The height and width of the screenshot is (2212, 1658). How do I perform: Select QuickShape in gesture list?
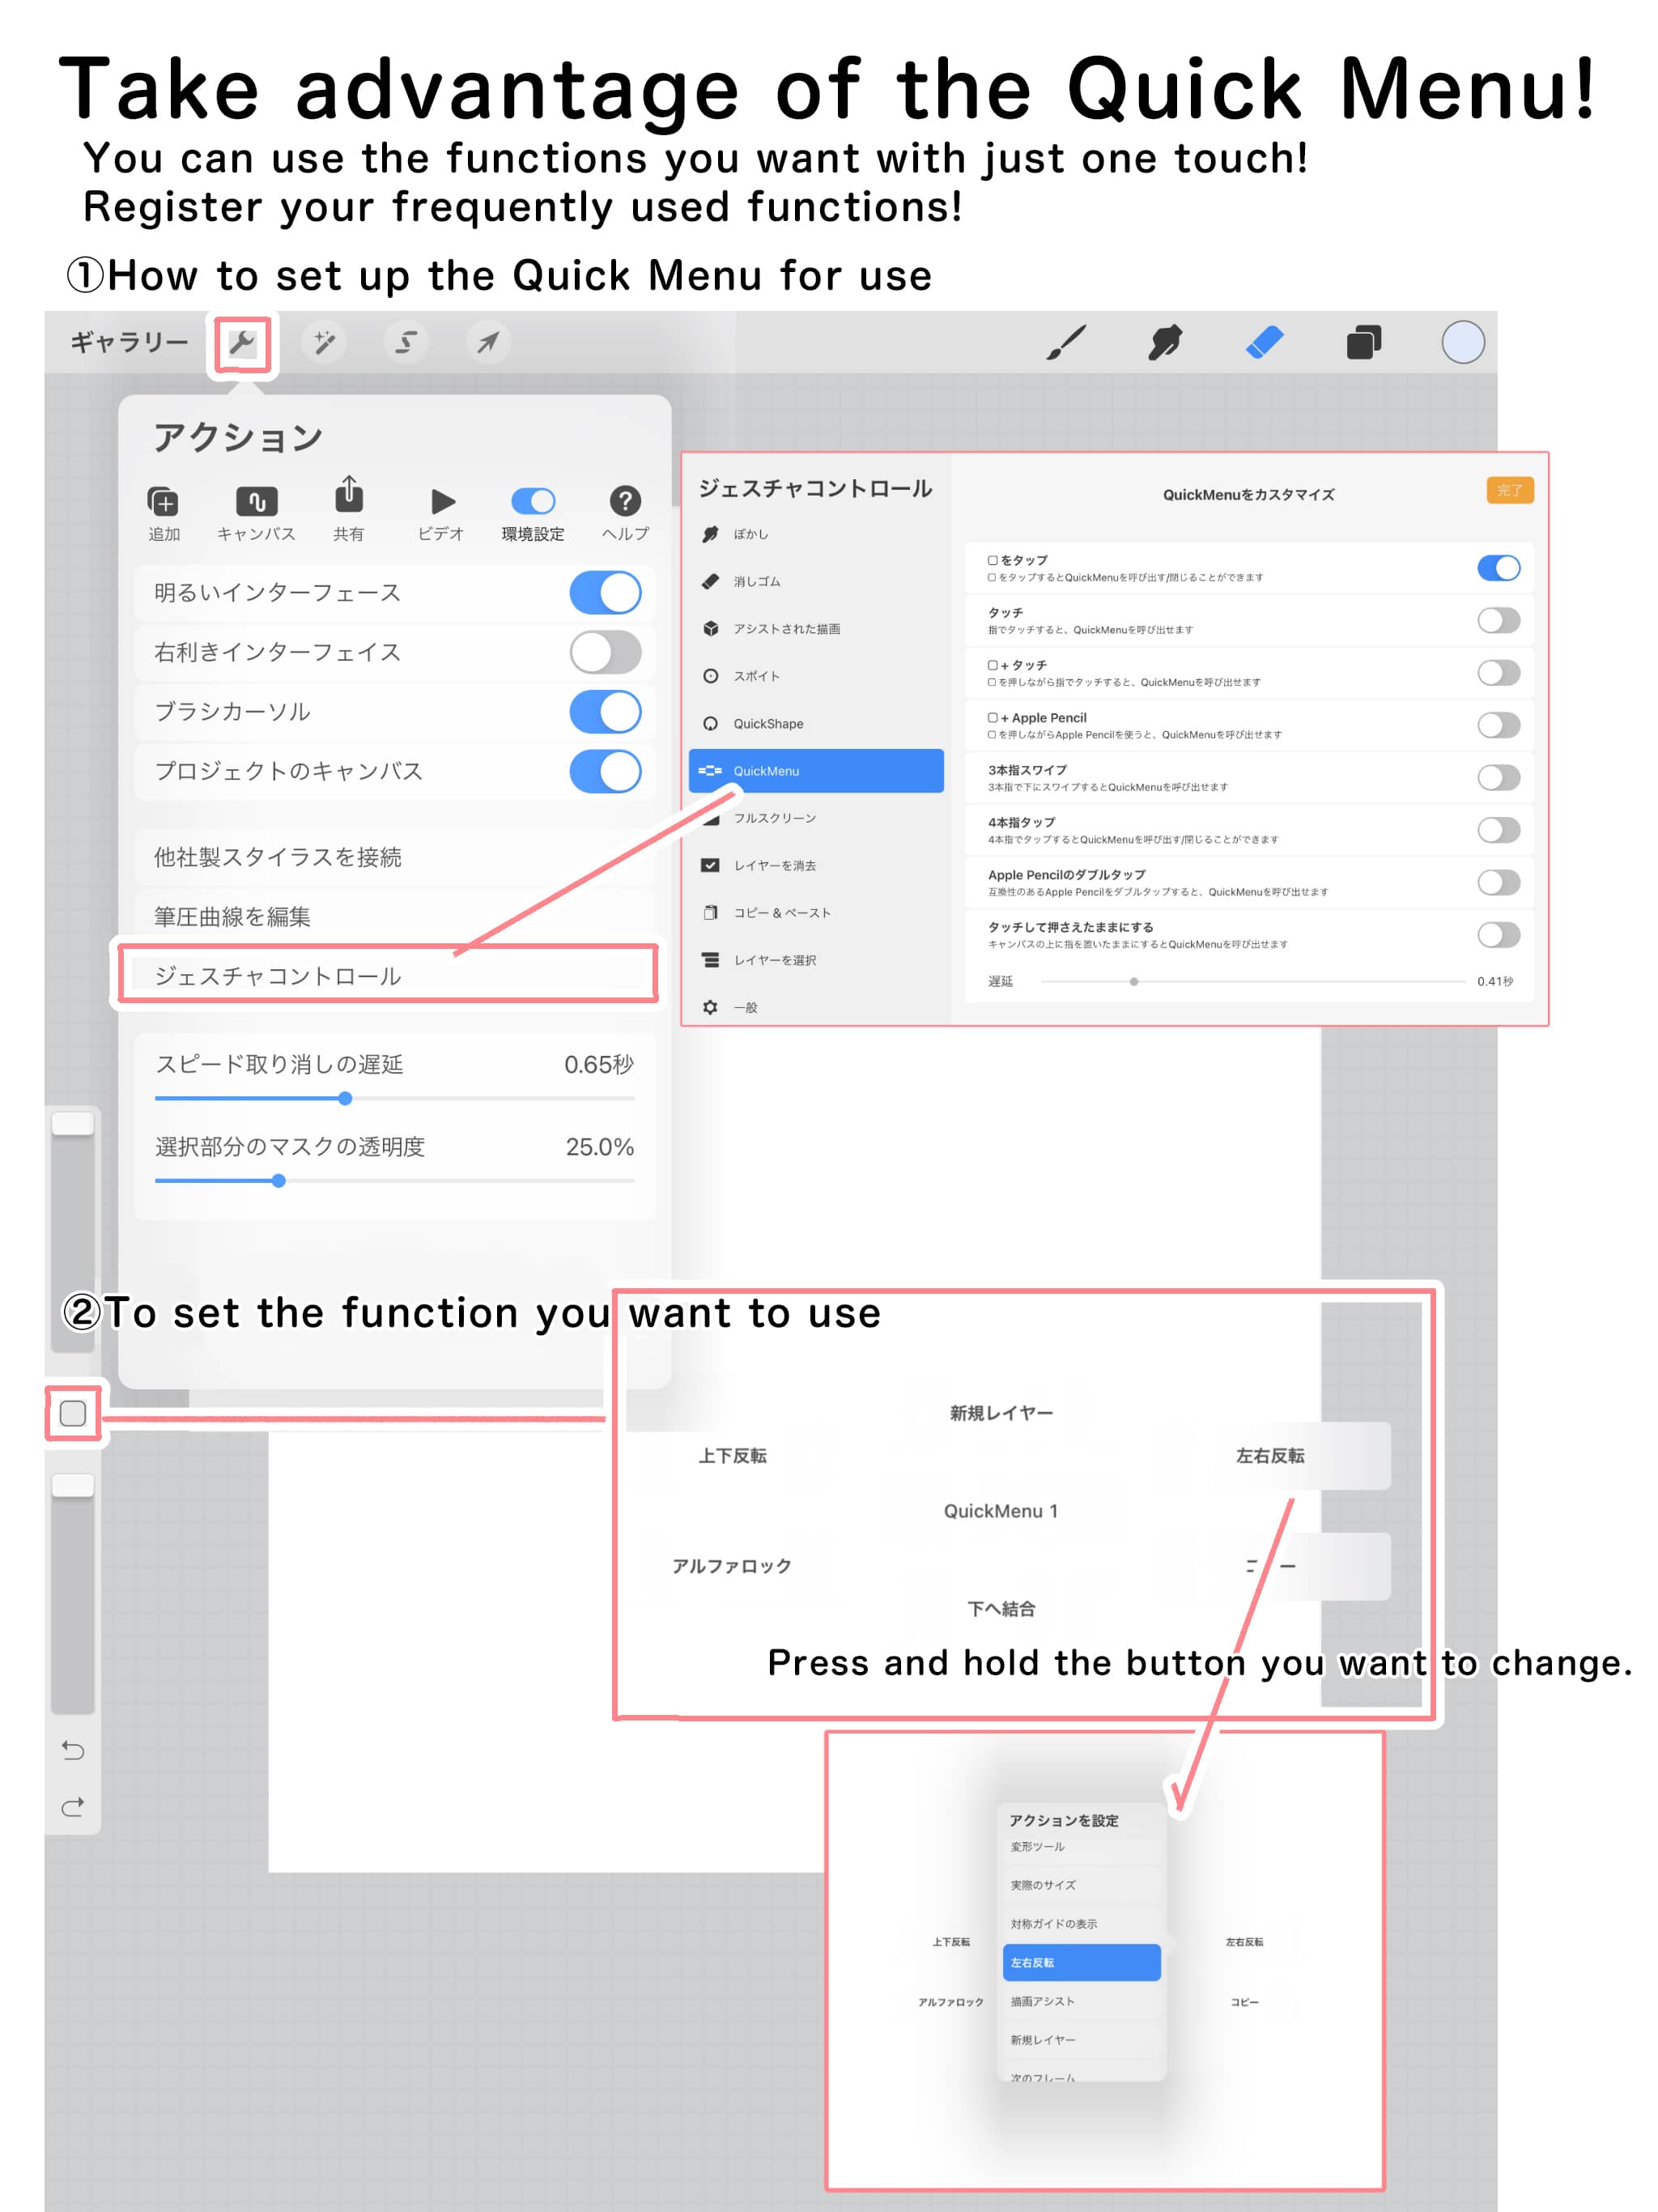coord(816,724)
